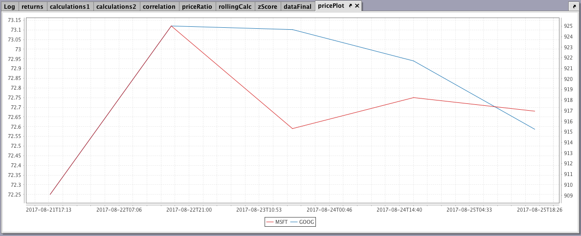The height and width of the screenshot is (236, 581).
Task: Switch to the Log tab
Action: pos(9,7)
